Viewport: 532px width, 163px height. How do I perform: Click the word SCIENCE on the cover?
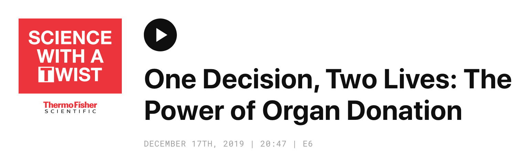pos(70,38)
